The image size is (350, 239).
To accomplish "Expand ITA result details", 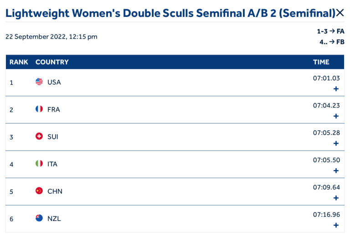I will click(x=336, y=171).
